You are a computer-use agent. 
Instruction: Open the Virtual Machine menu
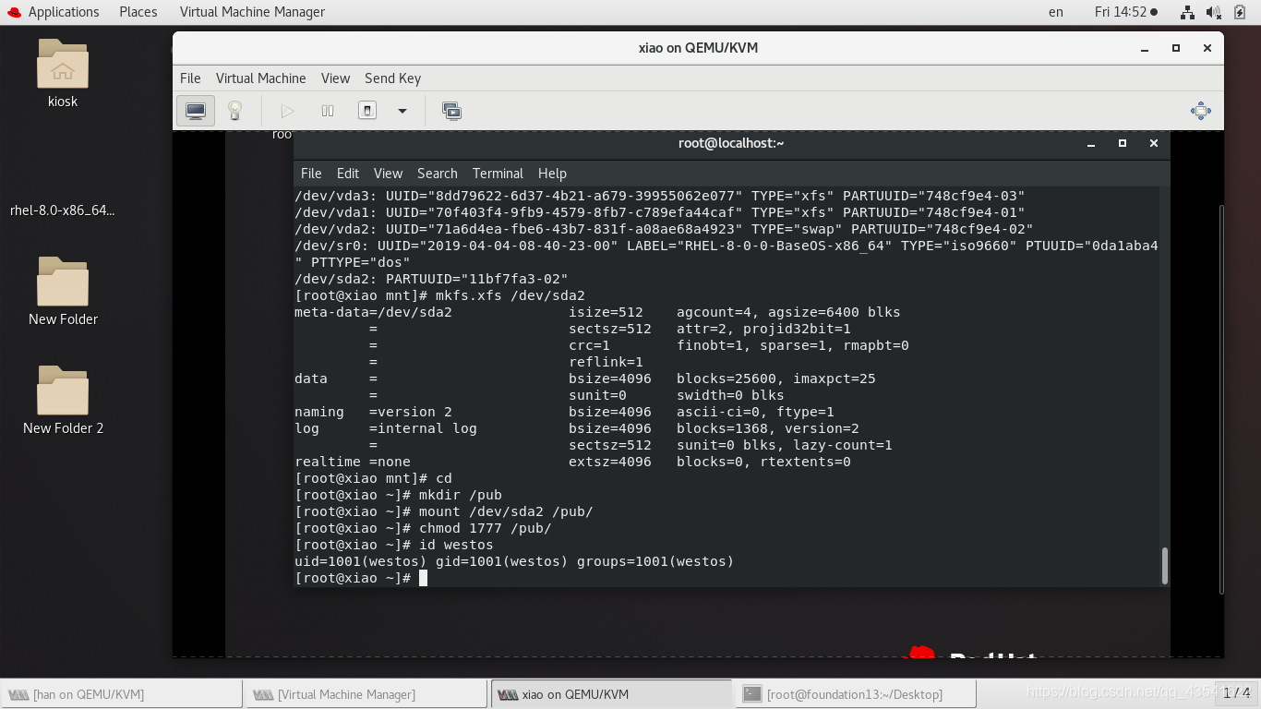(x=260, y=78)
